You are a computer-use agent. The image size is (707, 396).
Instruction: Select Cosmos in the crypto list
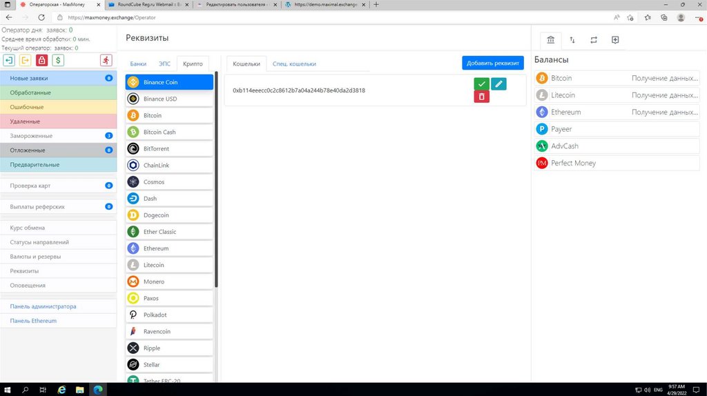169,182
